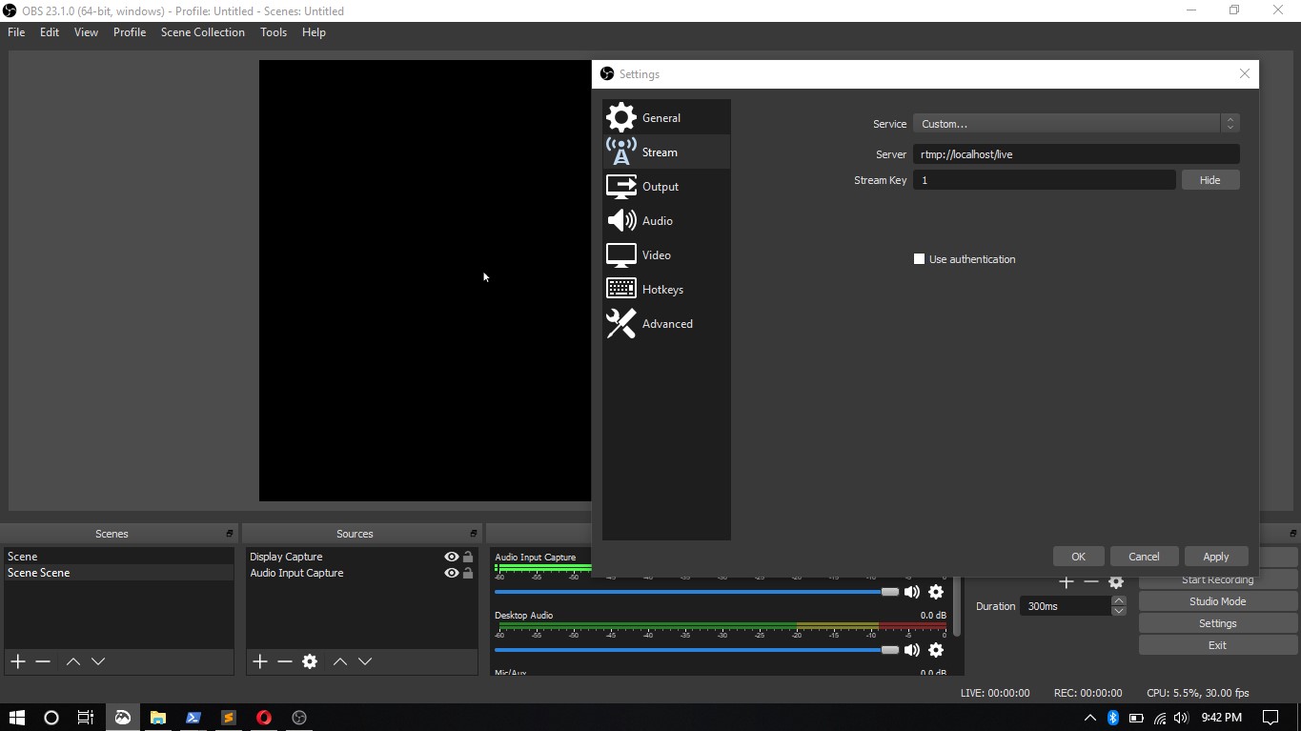Toggle lock on Audio Input Capture source
Screen dimensions: 1301x731
[x=468, y=574]
